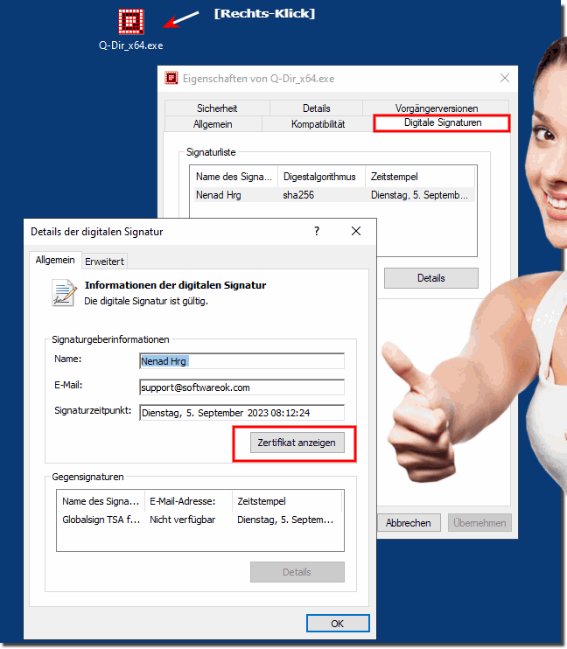The width and height of the screenshot is (567, 649).
Task: Click the disabled Details button under Gegensignaturen
Action: tap(297, 572)
